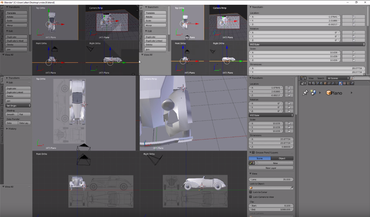Open the outliner Search menu
Viewport: 370px width, 217px height.
tap(321, 78)
